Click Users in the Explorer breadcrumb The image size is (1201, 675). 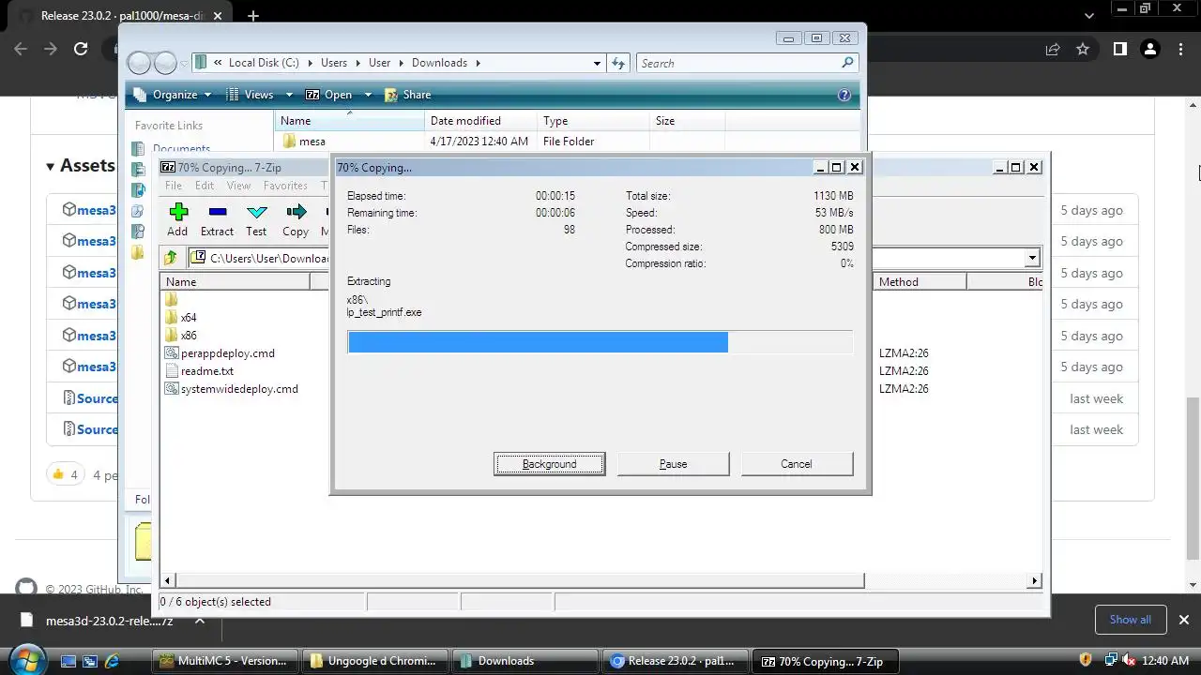334,63
